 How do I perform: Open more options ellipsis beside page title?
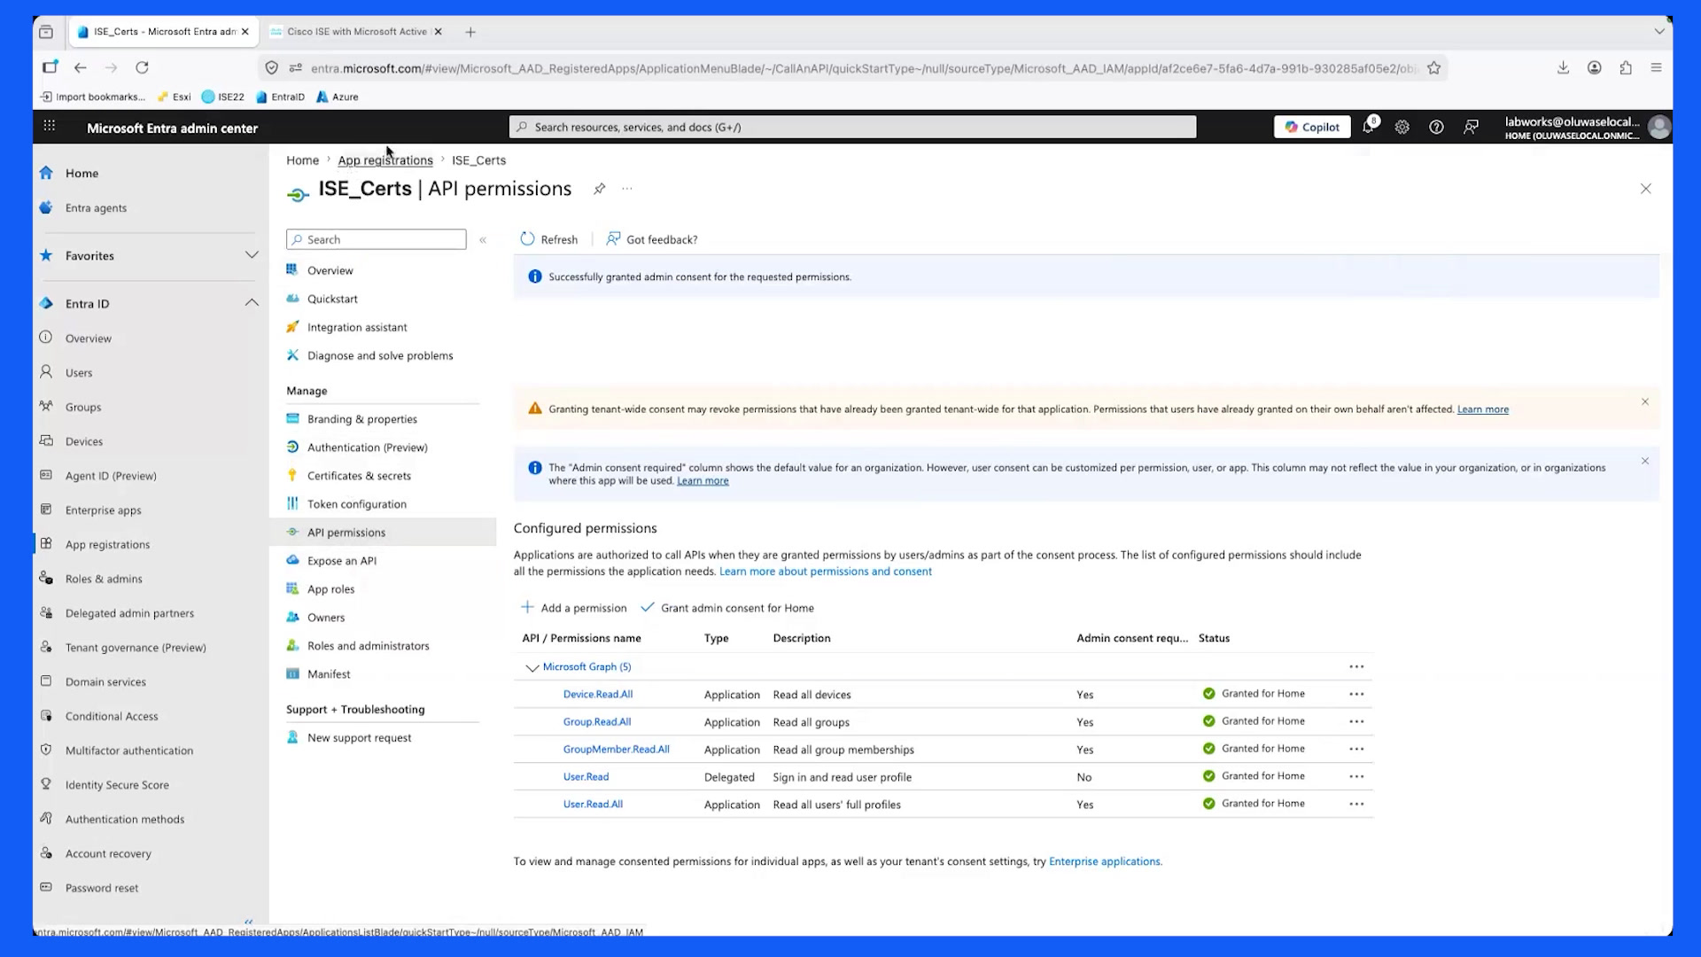pyautogui.click(x=627, y=189)
